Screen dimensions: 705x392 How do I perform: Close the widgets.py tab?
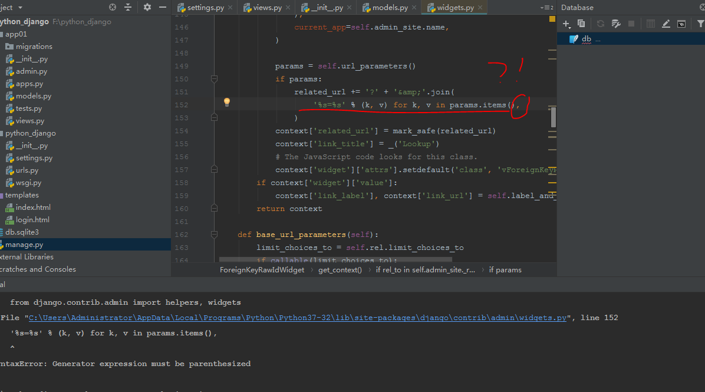tap(480, 8)
